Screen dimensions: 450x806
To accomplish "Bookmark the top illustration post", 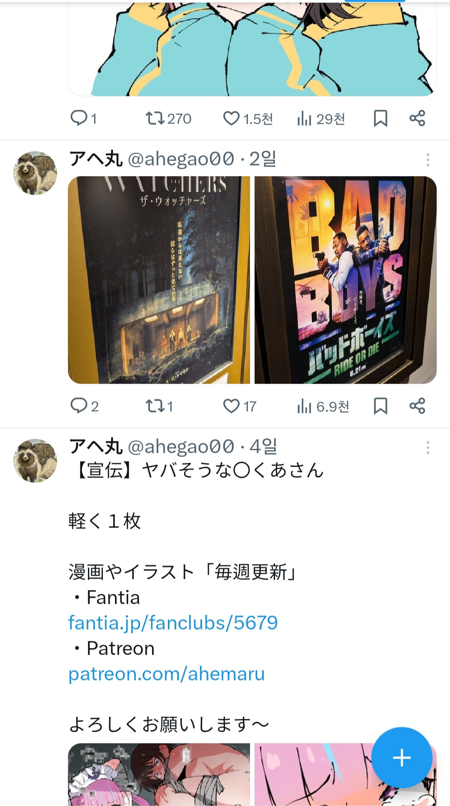I will (x=380, y=118).
